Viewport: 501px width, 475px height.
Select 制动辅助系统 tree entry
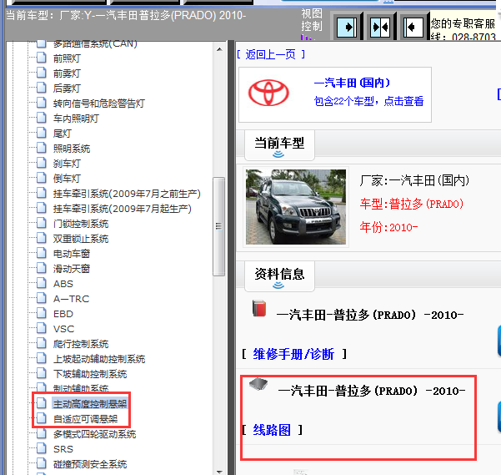(81, 388)
